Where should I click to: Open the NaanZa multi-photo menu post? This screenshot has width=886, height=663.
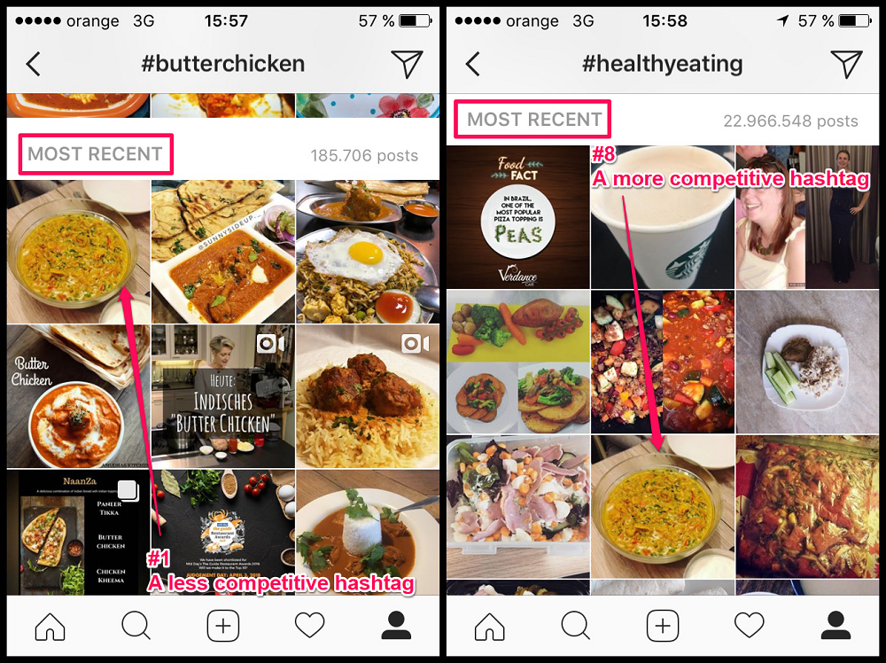(x=79, y=533)
